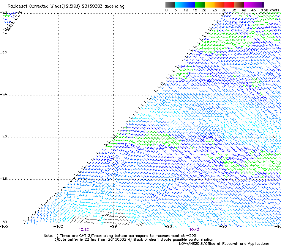281x246 pixels.
Task: Click the gray 0-5 knots color segment
Action: (x=170, y=5)
